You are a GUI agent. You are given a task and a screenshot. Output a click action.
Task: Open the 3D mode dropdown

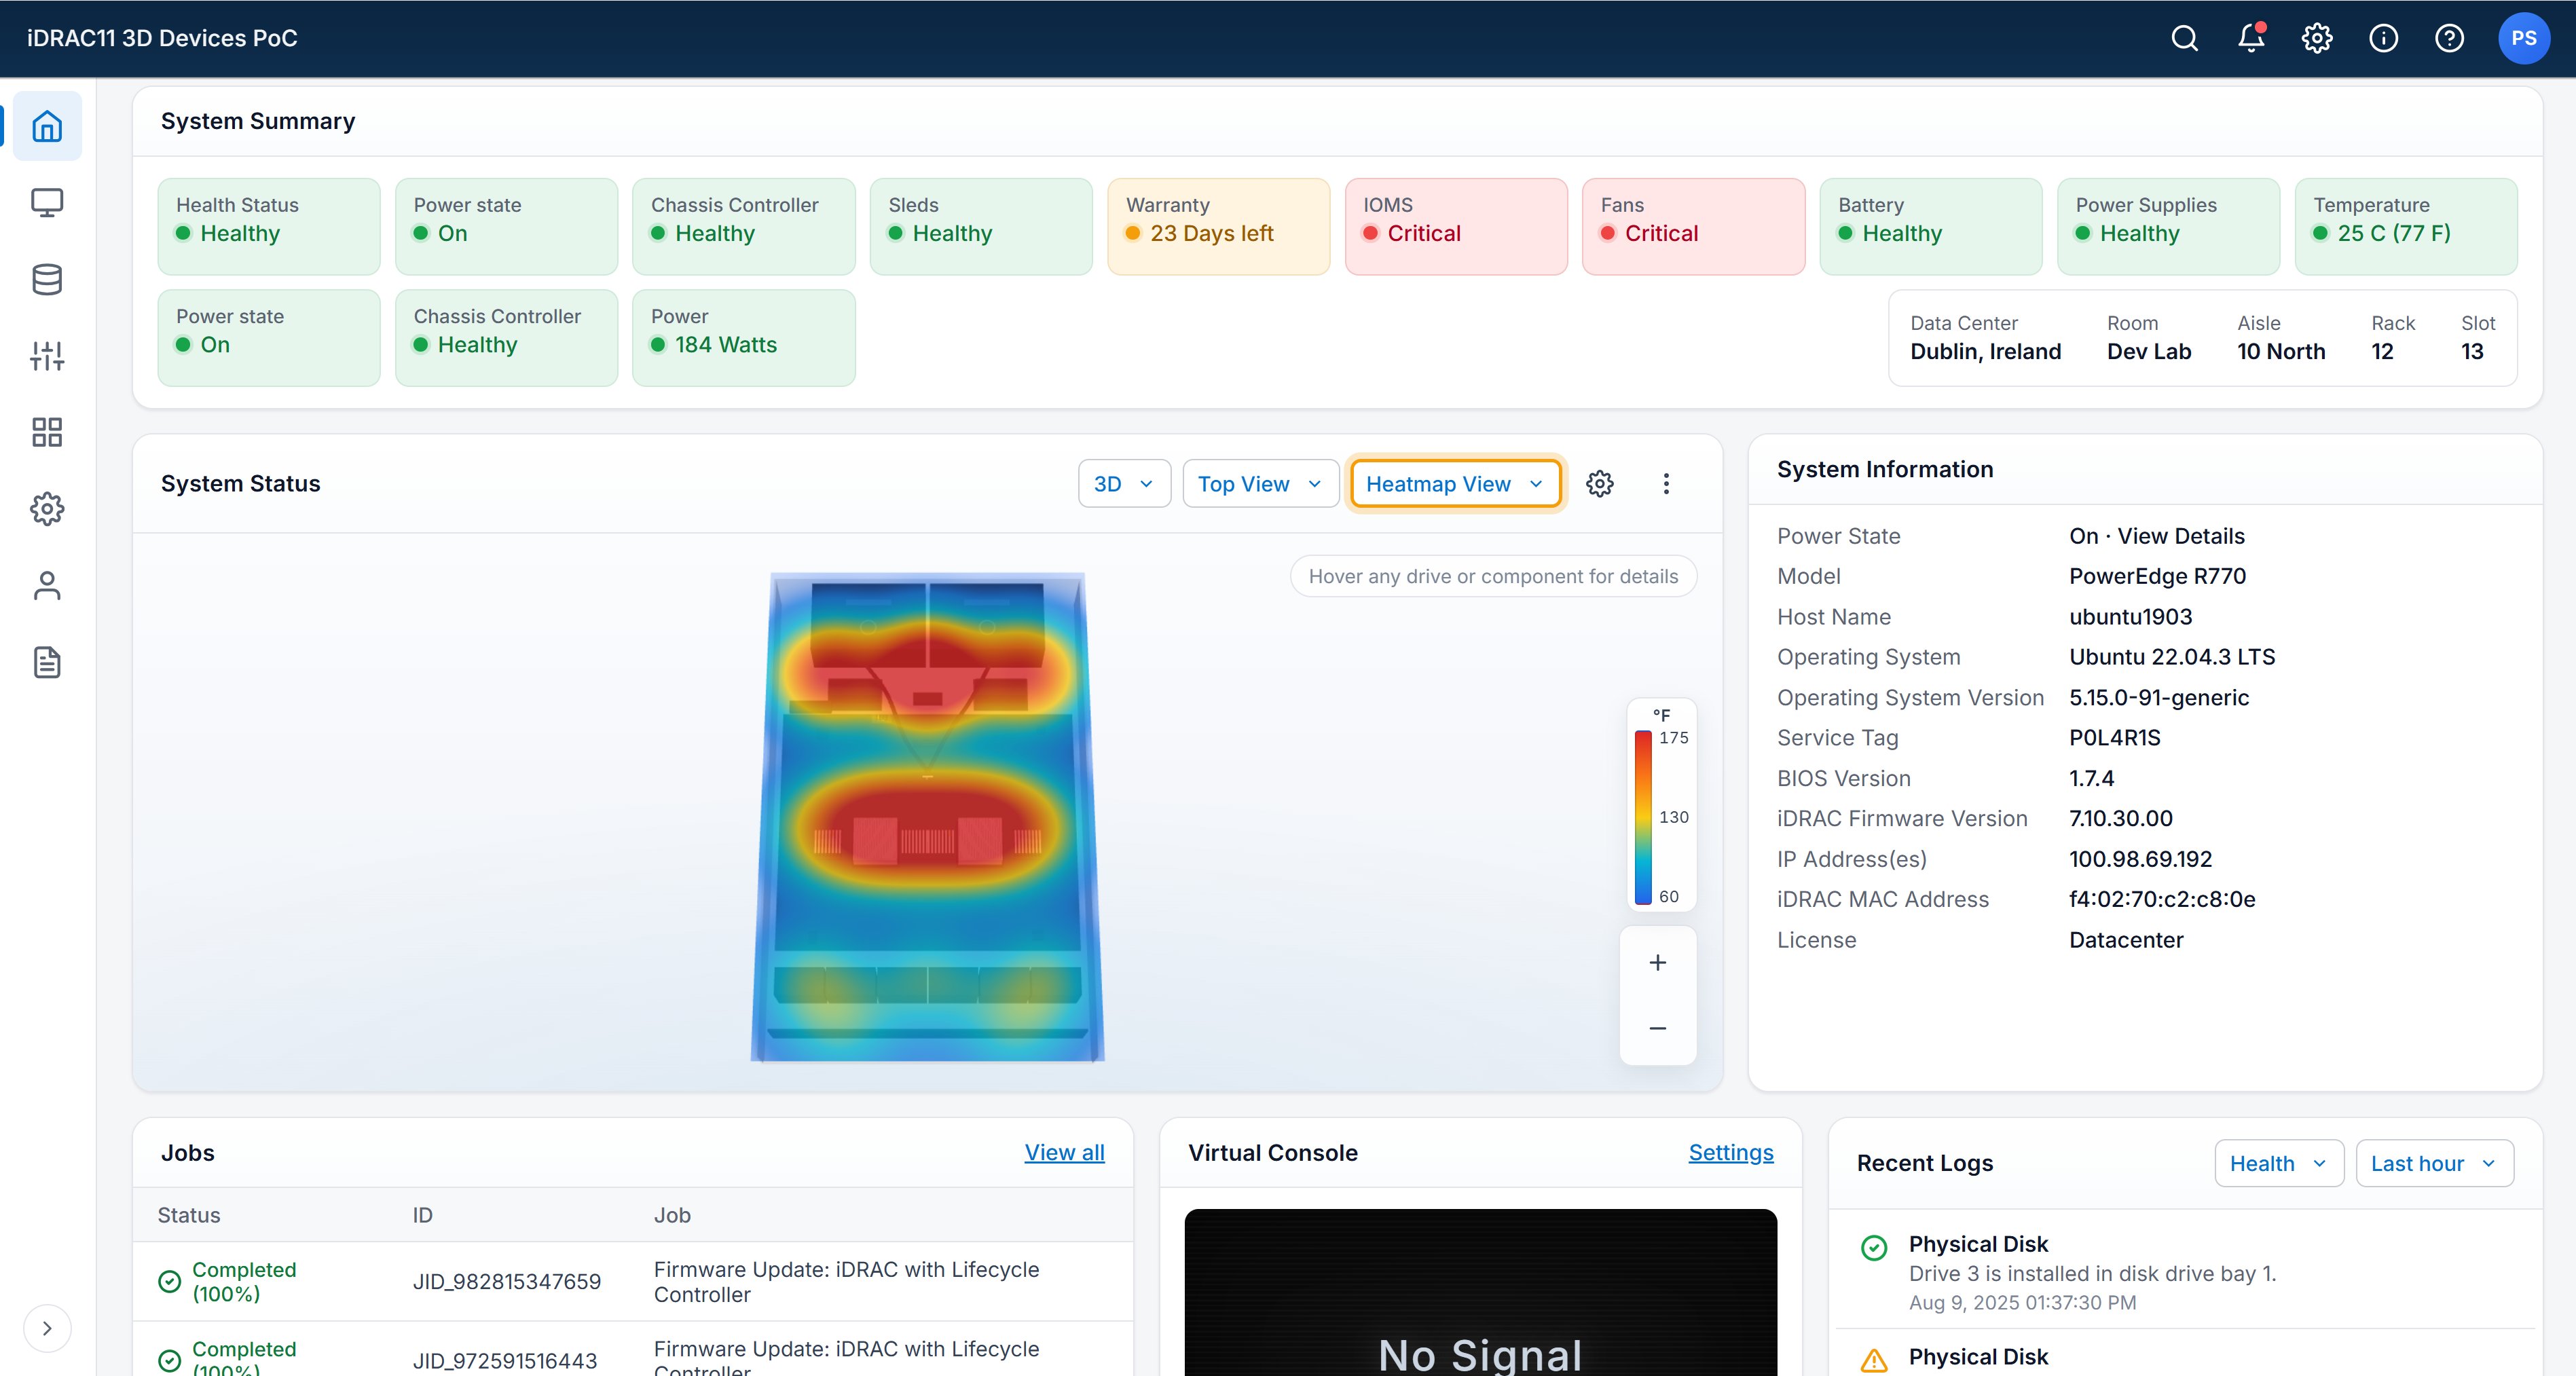pos(1124,484)
